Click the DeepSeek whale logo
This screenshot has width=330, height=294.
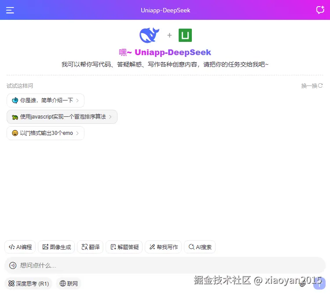(149, 35)
